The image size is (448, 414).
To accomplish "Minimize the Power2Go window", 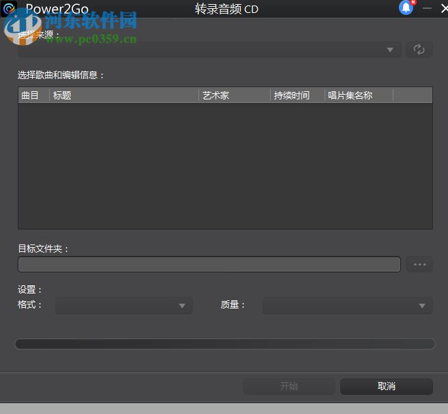I will 427,8.
